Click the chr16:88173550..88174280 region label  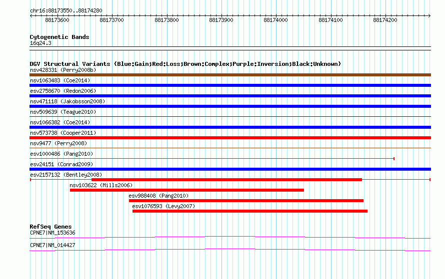66,10
